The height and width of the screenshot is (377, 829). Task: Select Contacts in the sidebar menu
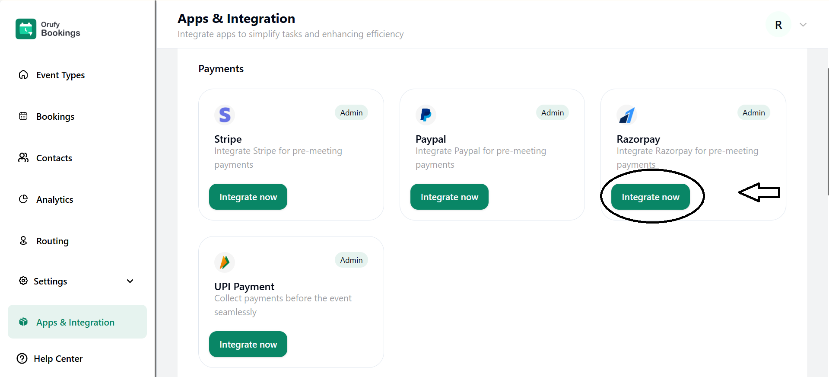pos(54,158)
